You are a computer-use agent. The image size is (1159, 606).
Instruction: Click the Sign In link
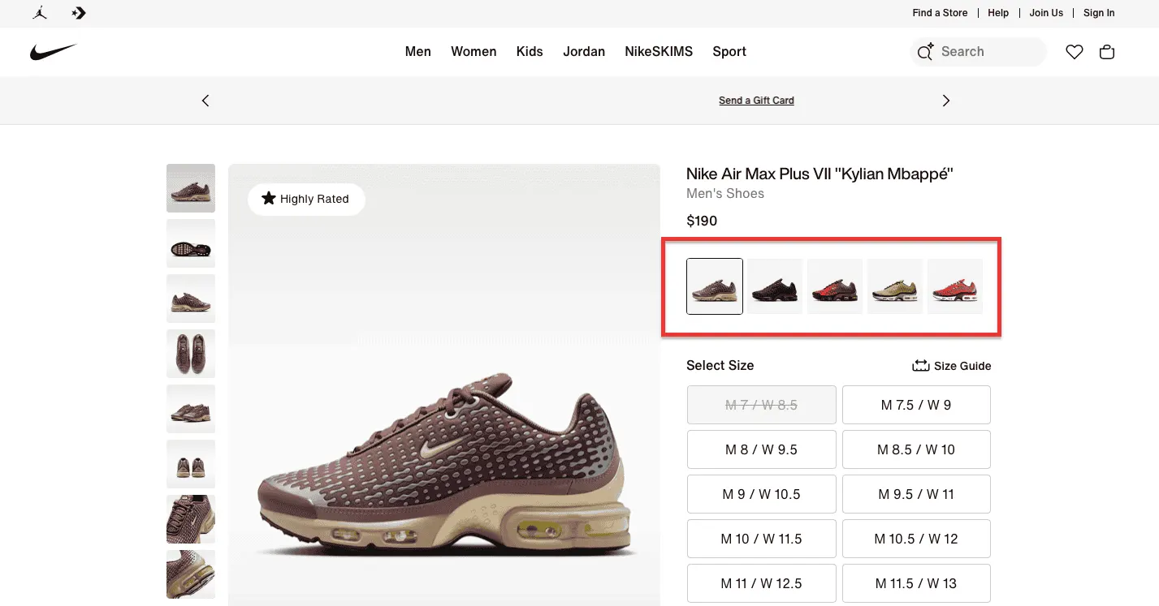pyautogui.click(x=1098, y=13)
